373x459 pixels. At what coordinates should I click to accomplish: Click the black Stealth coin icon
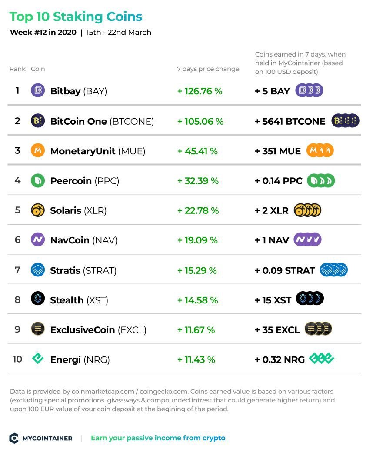click(38, 299)
